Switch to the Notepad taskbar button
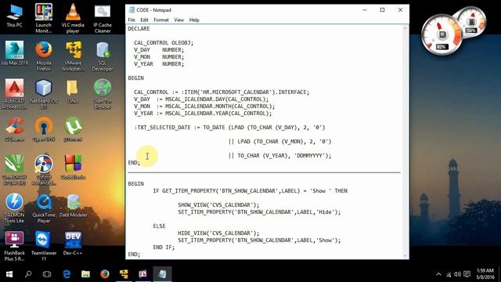Screen dimensions: 501x282 [162, 274]
